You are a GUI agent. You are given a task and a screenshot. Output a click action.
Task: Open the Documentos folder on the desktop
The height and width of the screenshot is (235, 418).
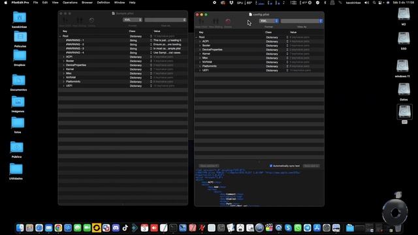(19, 82)
